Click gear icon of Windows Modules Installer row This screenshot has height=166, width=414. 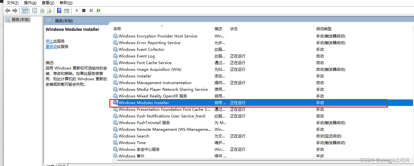[x=115, y=103]
